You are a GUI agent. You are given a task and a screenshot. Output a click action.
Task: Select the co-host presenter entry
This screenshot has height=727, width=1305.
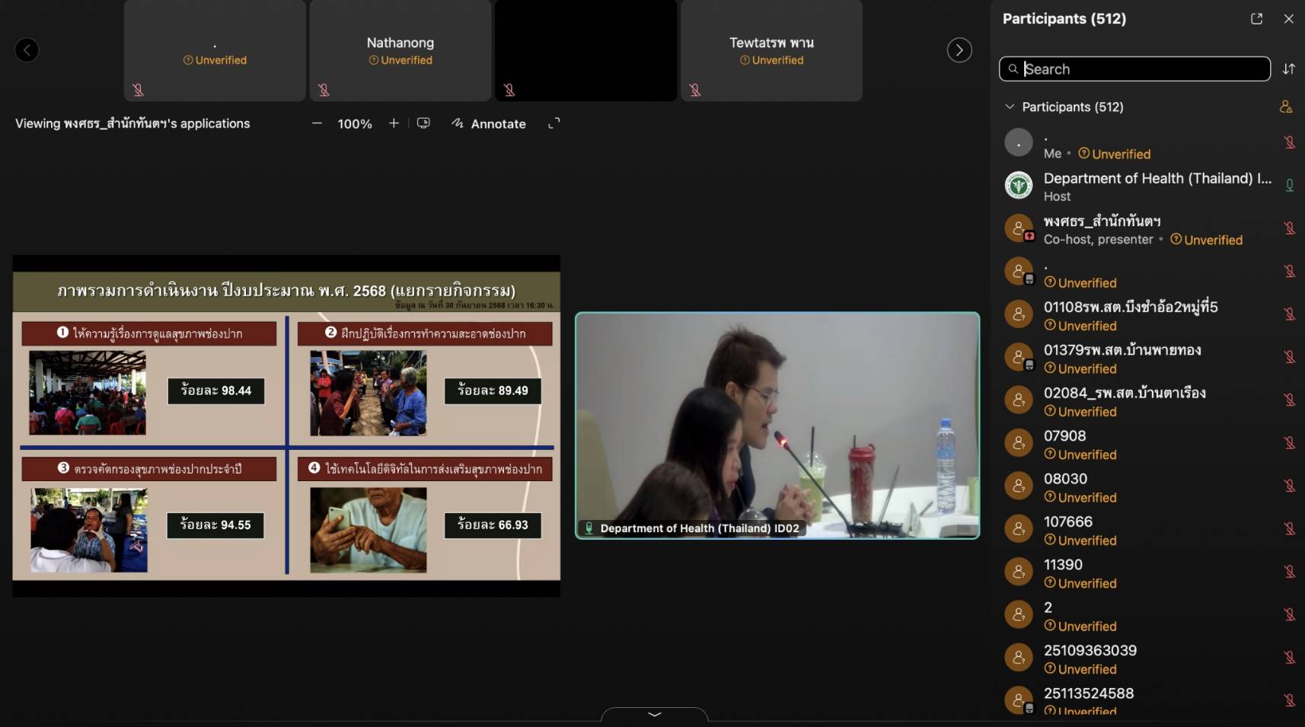point(1102,229)
